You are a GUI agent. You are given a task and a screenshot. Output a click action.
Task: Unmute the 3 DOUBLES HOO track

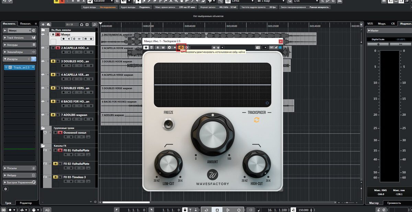point(53,61)
